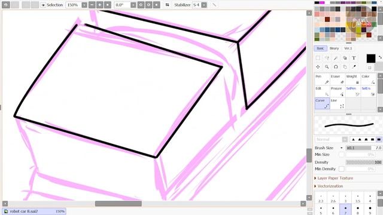Select the sharpest brush edge shape

click(x=353, y=139)
